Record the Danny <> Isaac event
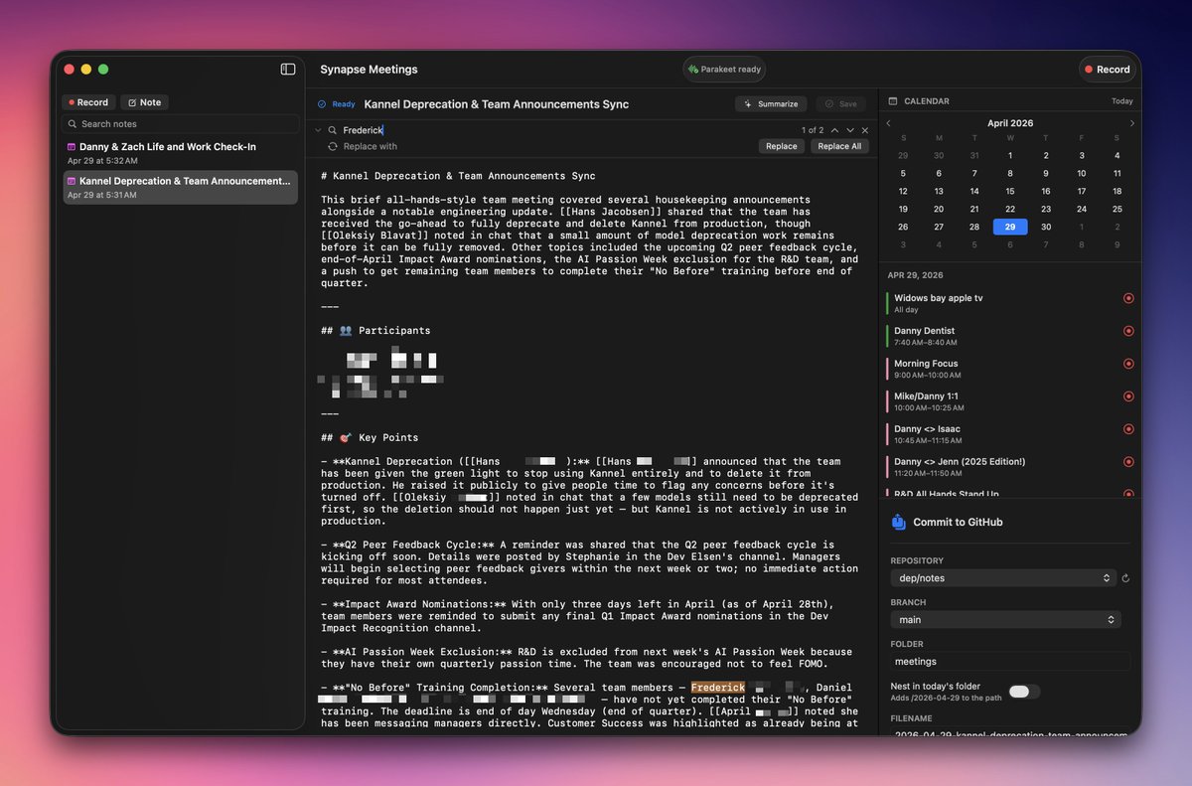Image resolution: width=1192 pixels, height=786 pixels. point(1128,429)
